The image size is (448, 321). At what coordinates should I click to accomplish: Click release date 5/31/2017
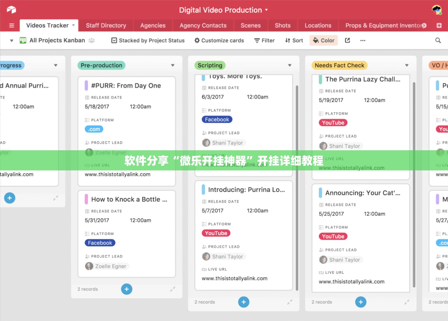click(x=97, y=220)
